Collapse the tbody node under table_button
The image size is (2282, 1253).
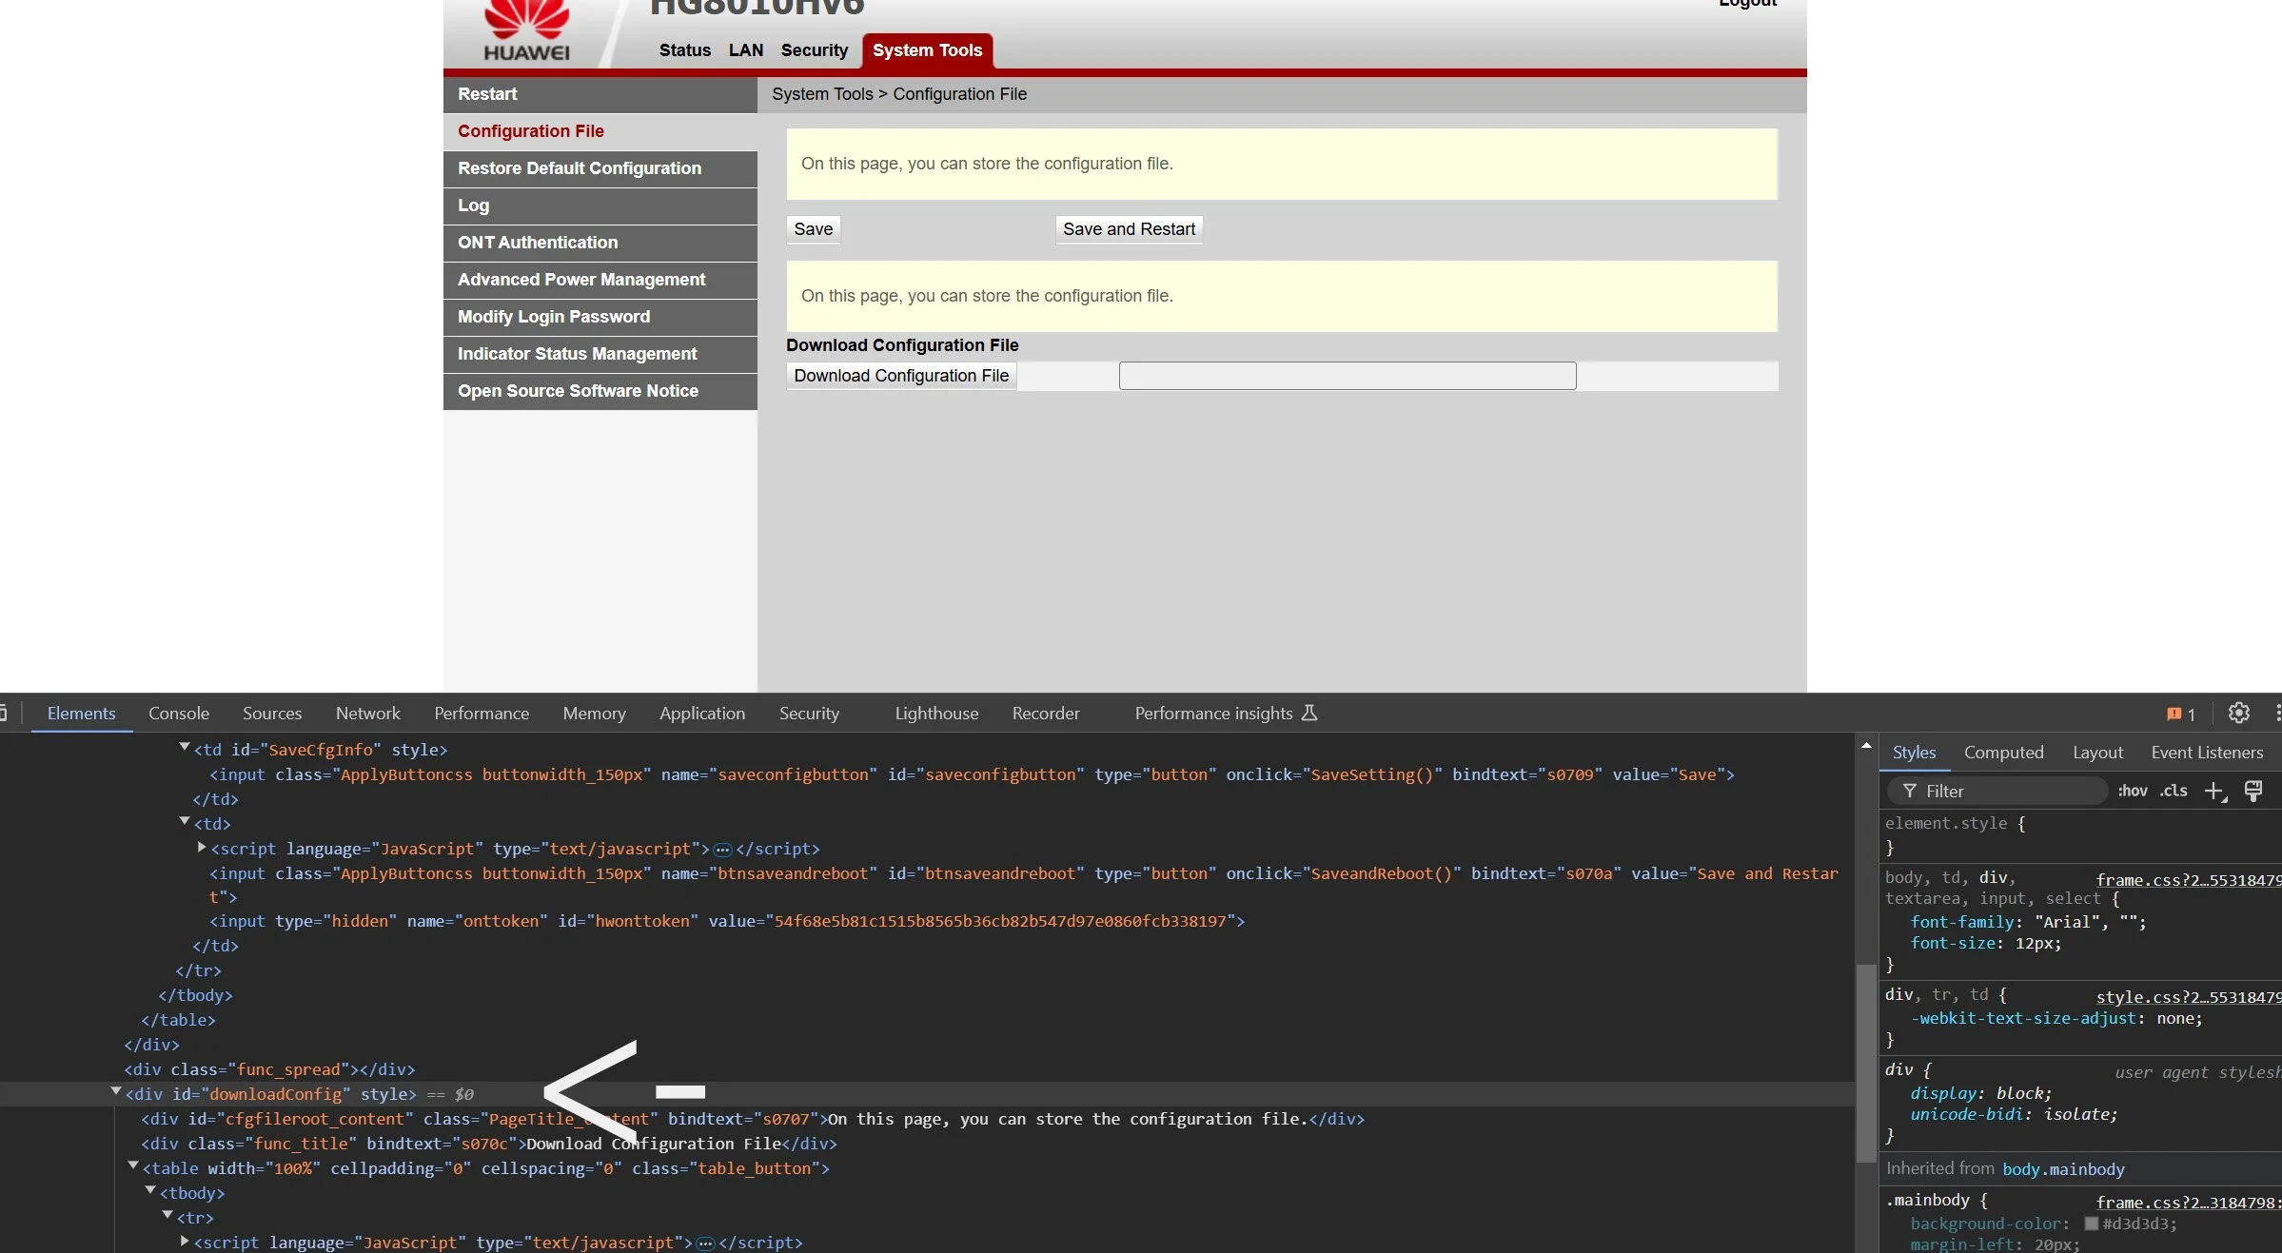click(150, 1191)
